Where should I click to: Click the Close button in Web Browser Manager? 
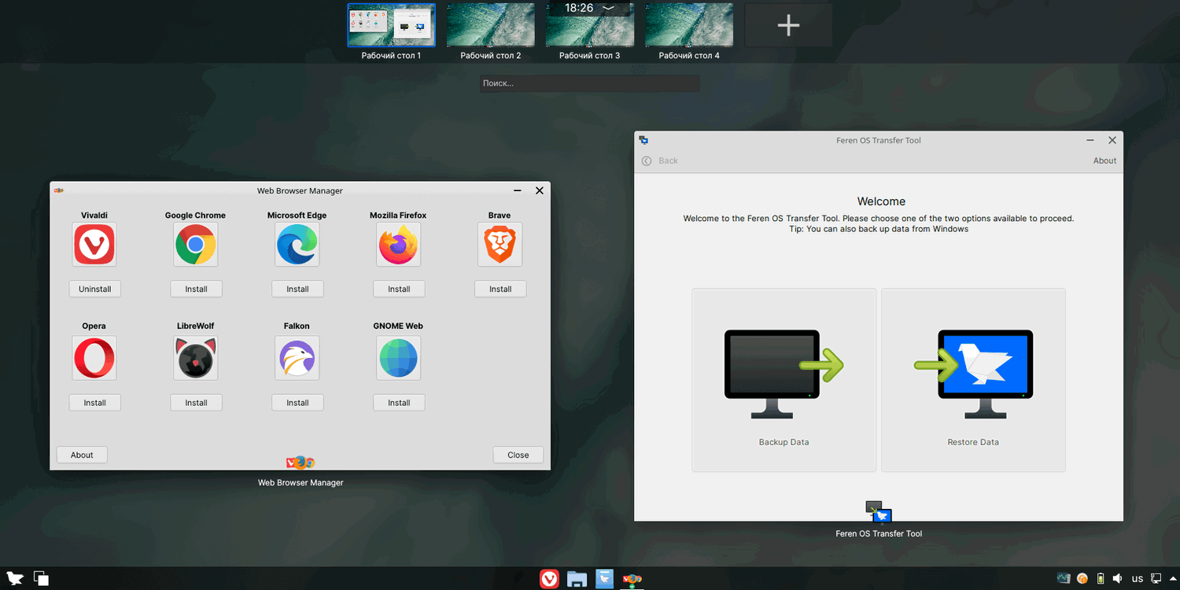(518, 455)
